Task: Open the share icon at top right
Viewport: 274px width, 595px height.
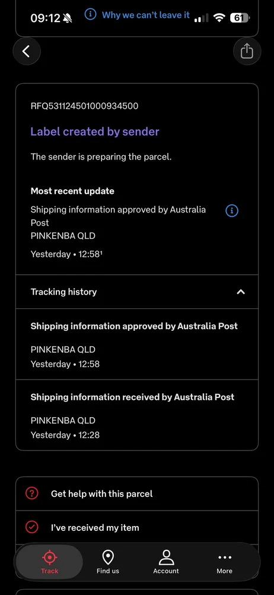Action: tap(247, 51)
